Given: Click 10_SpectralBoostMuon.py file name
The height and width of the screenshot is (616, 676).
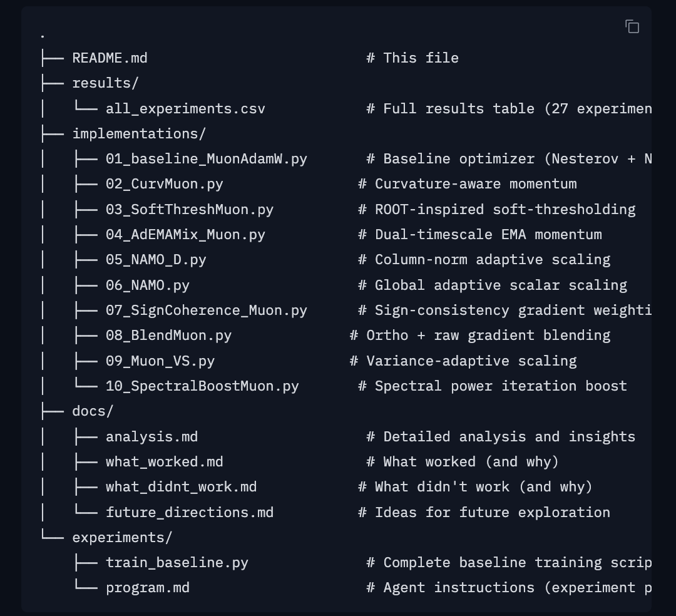Looking at the screenshot, I should pos(202,386).
